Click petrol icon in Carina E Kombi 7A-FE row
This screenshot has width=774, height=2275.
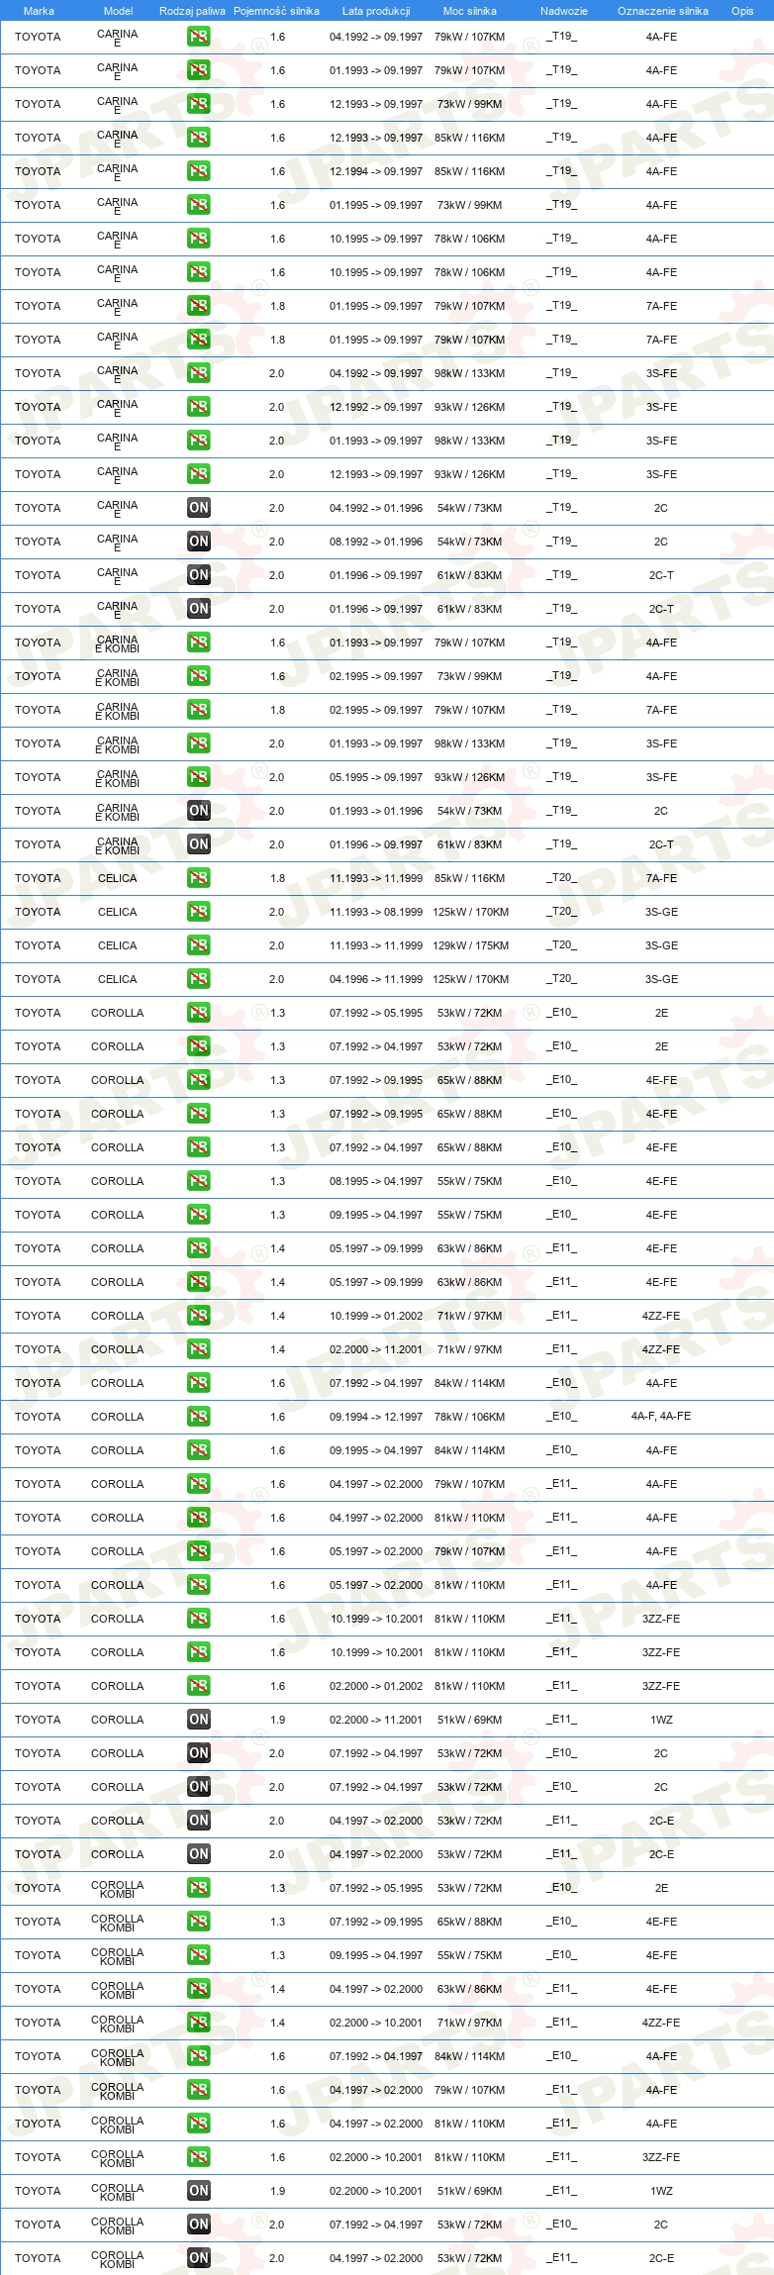point(198,710)
